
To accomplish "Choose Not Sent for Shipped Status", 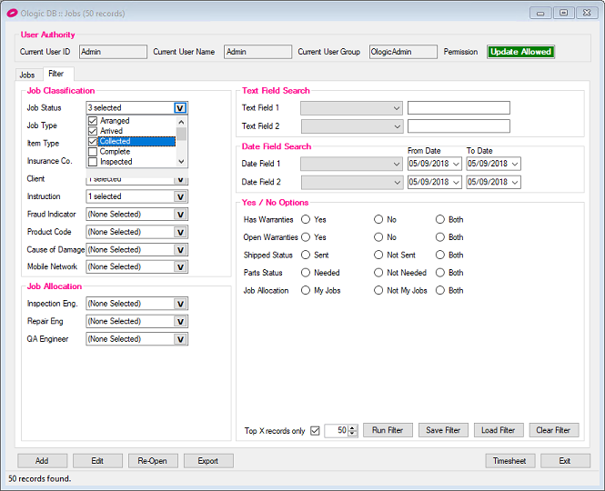I will [378, 256].
